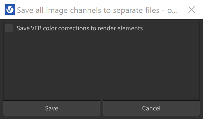Abort saving channels using Cancel

[x=151, y=108]
